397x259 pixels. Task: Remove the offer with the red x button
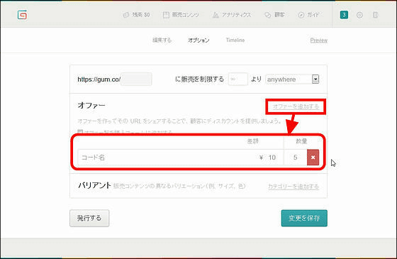pos(313,158)
